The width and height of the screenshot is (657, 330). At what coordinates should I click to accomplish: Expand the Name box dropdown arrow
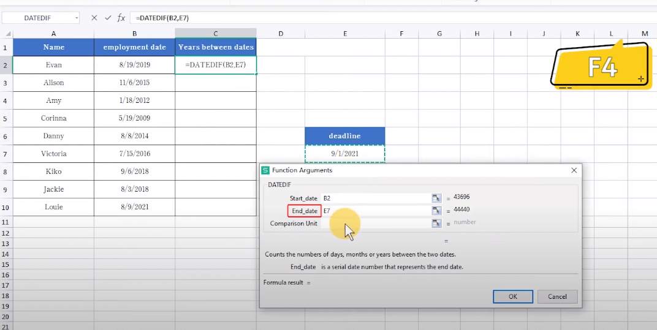(77, 18)
